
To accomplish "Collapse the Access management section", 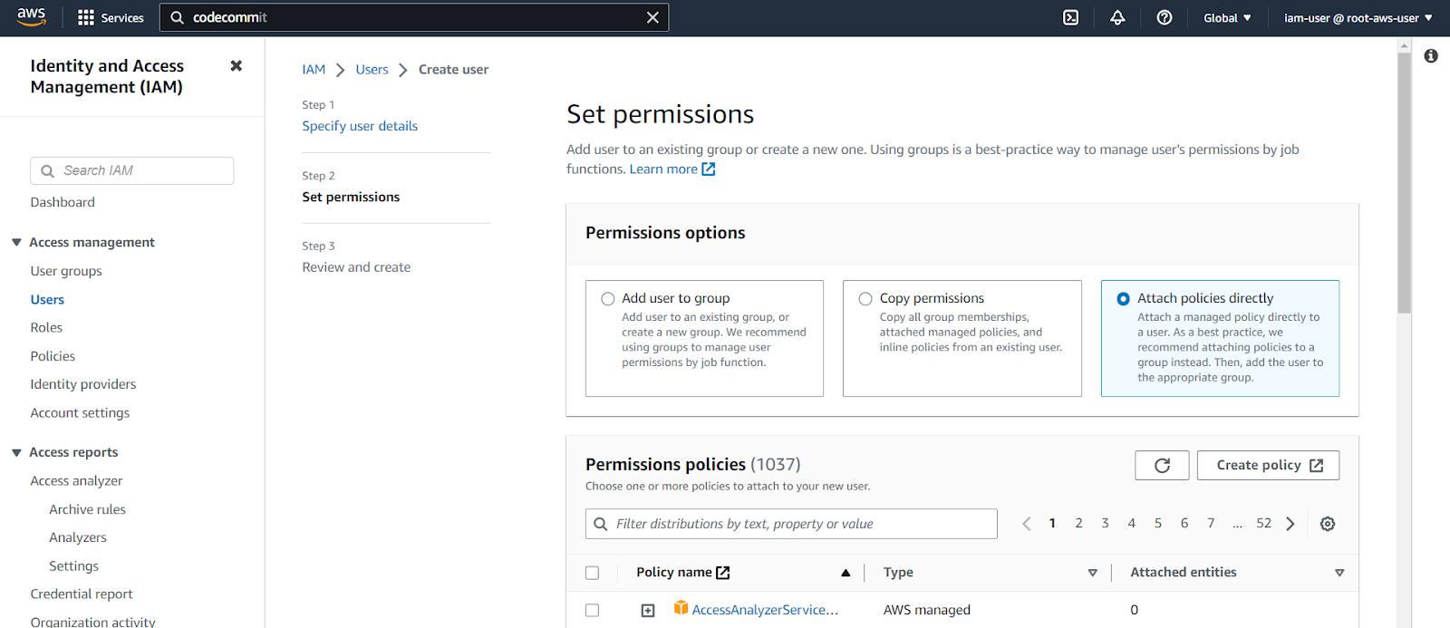I will [16, 242].
